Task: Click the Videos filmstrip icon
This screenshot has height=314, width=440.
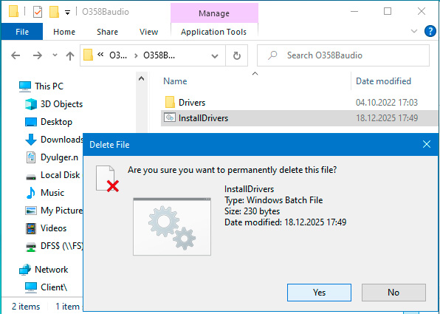Action: pyautogui.click(x=31, y=228)
